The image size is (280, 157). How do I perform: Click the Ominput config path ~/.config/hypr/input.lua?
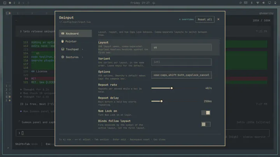coord(75,22)
